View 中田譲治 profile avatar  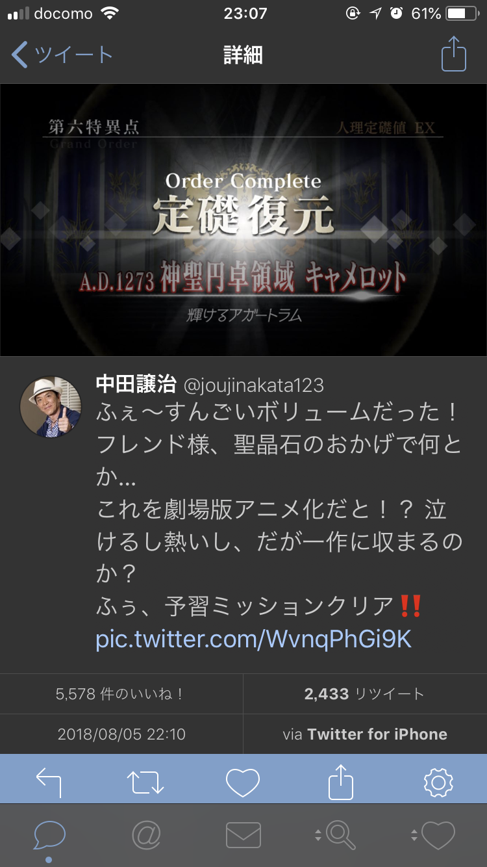pyautogui.click(x=51, y=407)
